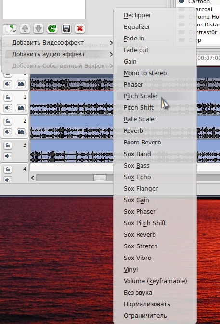Screen dimensions: 220x324
Task: Choose Declipper audio effect
Action: [x=155, y=15]
